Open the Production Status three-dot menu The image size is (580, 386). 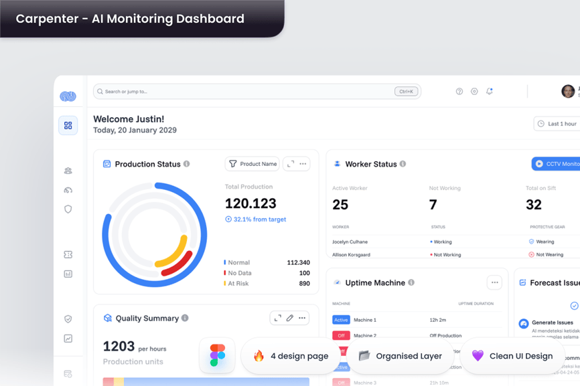tap(303, 164)
